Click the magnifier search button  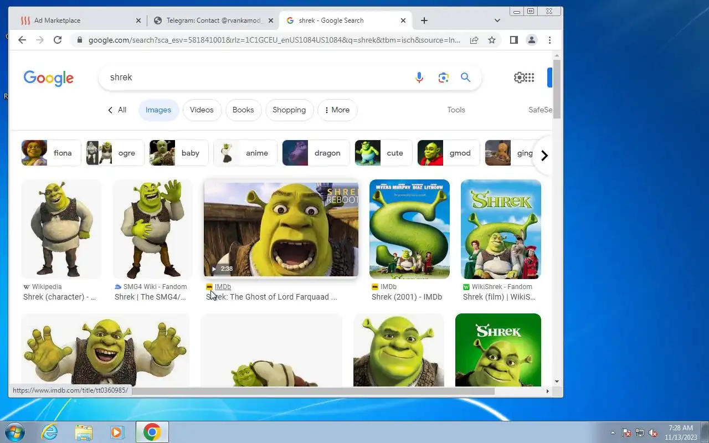(465, 78)
